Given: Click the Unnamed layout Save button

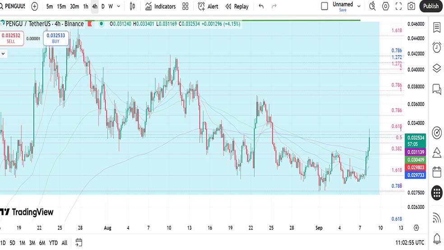Looking at the screenshot, I should click(342, 10).
